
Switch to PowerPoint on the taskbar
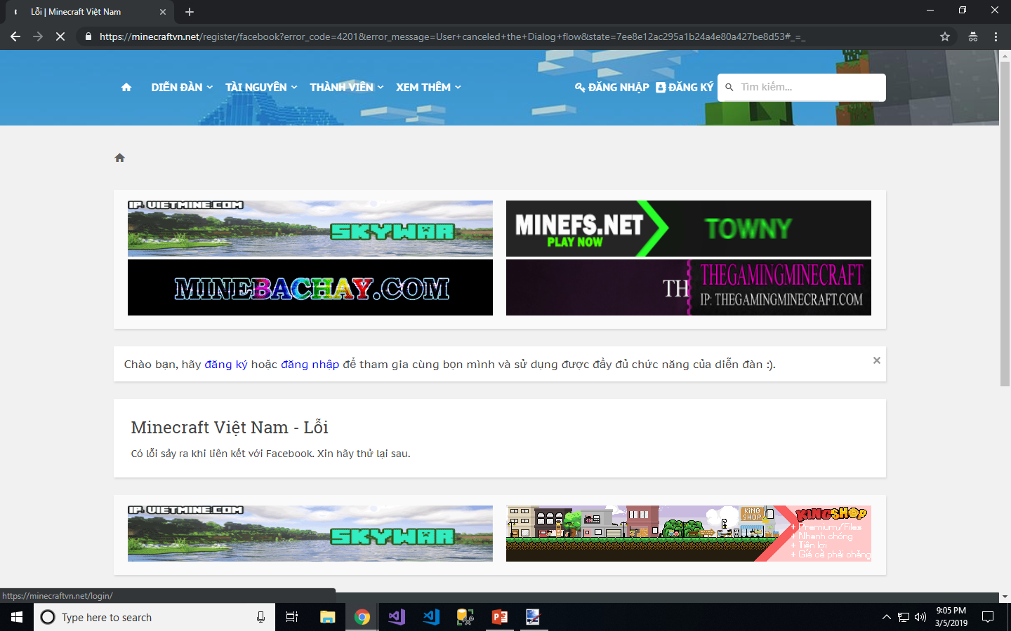(x=500, y=617)
